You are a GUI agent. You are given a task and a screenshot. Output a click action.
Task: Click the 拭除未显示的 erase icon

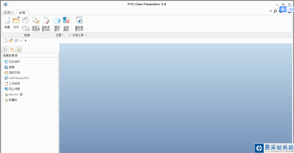click(x=46, y=24)
